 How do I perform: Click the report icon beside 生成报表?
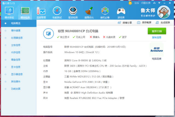pyautogui.click(x=157, y=23)
